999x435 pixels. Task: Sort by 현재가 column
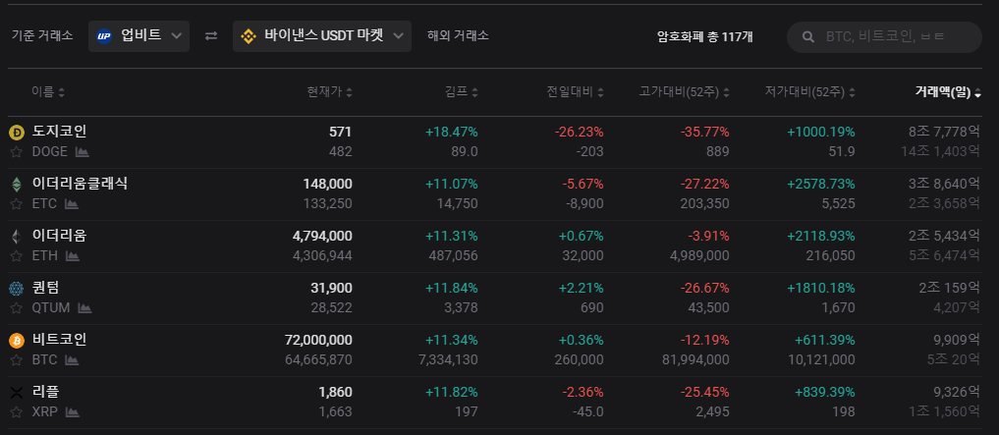coord(330,92)
